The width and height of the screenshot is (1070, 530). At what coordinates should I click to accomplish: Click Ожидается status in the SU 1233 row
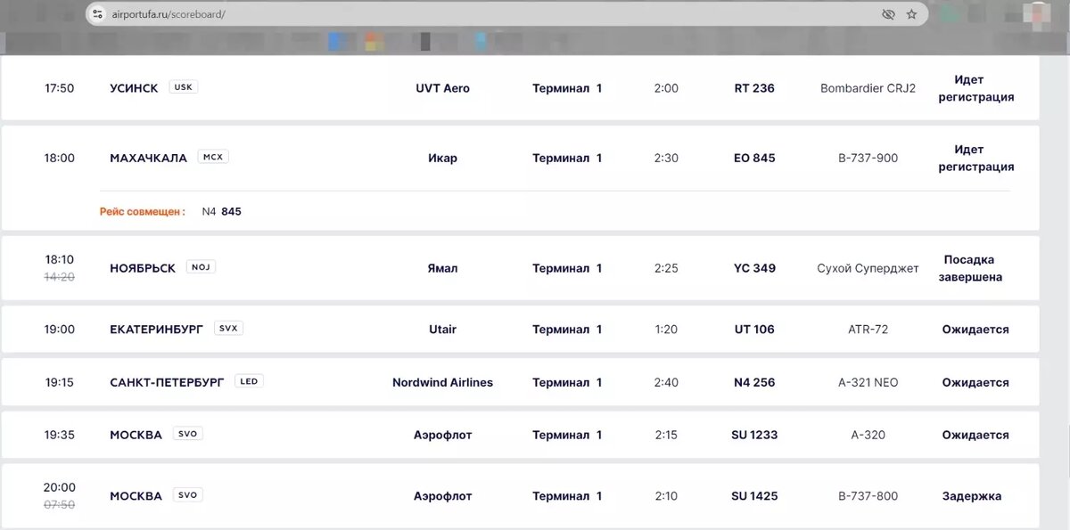(x=975, y=435)
